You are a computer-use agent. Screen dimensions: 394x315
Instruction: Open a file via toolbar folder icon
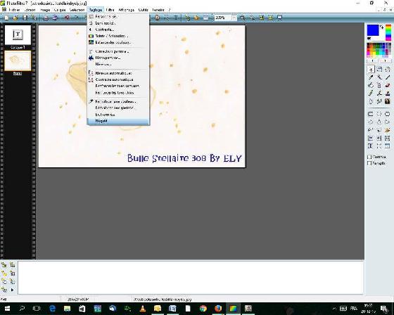coord(15,18)
